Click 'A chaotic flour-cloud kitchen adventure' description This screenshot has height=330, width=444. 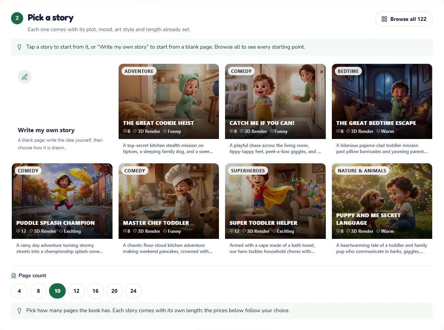point(168,248)
